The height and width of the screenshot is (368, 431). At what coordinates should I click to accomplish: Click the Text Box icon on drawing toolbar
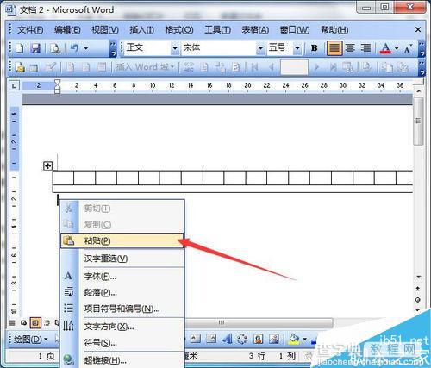tap(196, 339)
